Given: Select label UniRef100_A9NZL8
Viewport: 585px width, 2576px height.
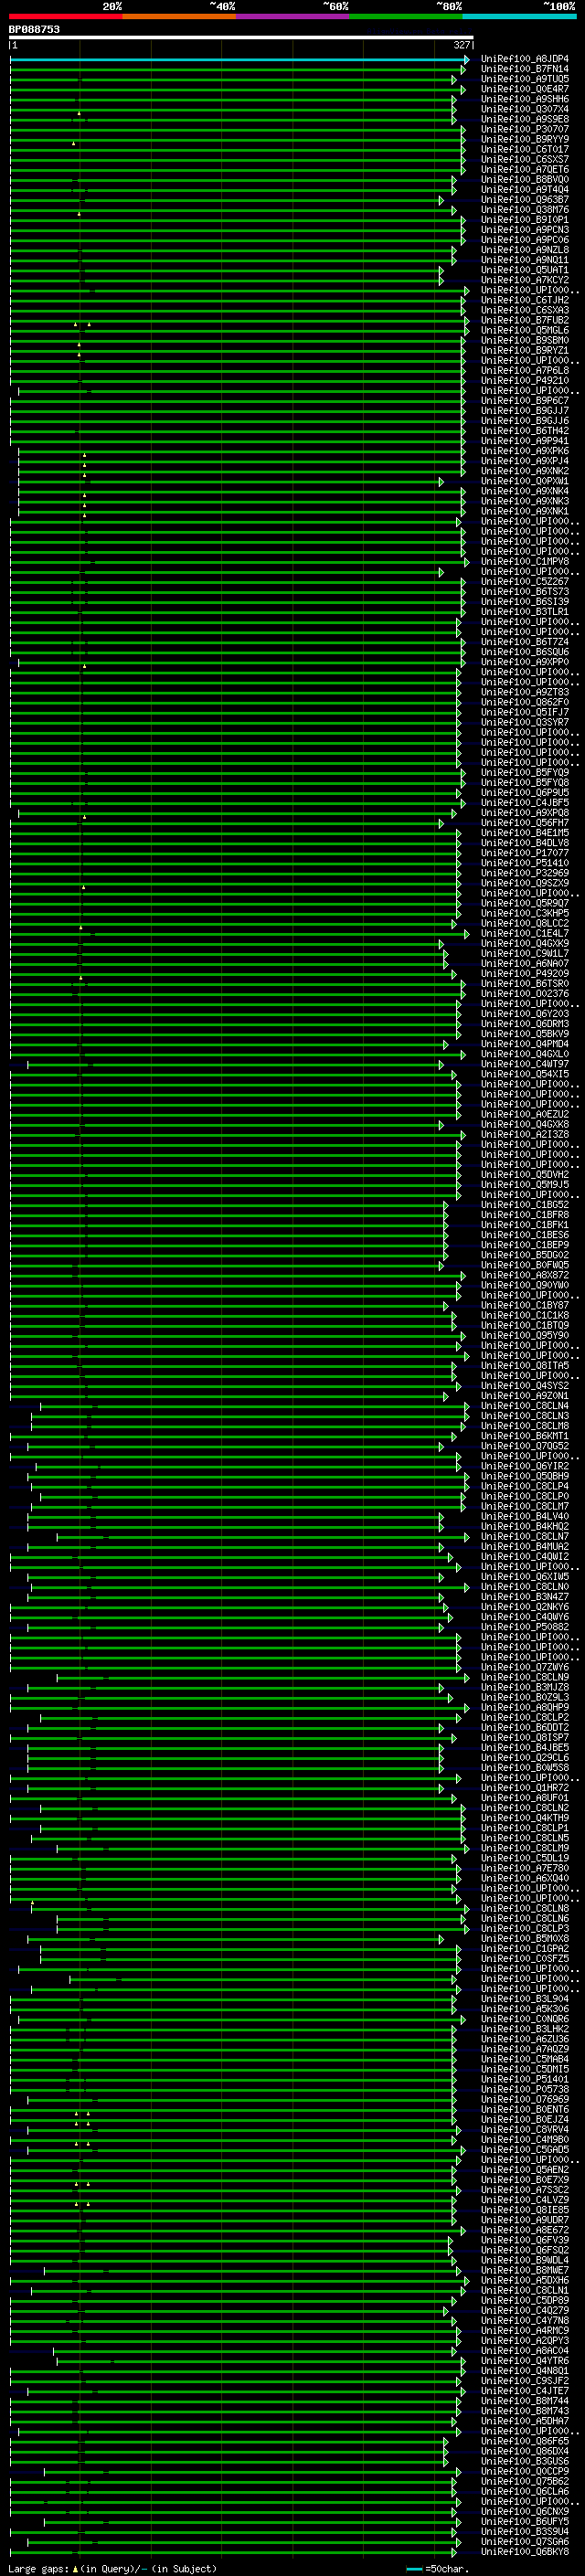Looking at the screenshot, I should 525,250.
